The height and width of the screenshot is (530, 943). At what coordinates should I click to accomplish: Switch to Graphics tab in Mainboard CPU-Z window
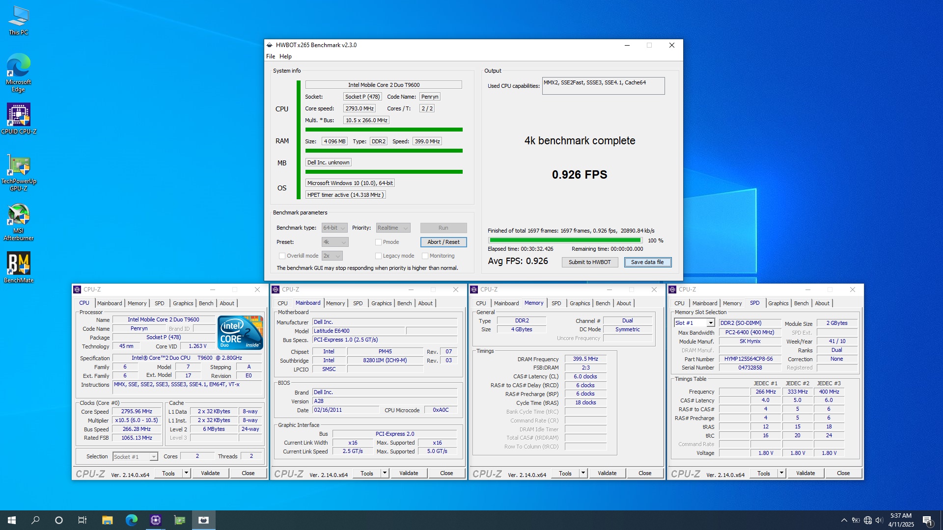point(382,303)
